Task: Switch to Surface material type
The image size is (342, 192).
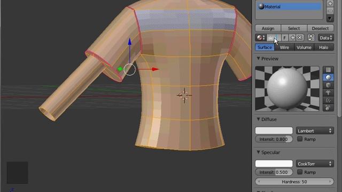Action: pos(265,47)
